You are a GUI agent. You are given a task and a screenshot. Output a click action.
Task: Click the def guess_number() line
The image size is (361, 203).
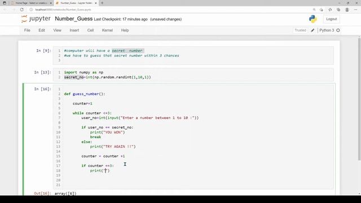point(85,94)
